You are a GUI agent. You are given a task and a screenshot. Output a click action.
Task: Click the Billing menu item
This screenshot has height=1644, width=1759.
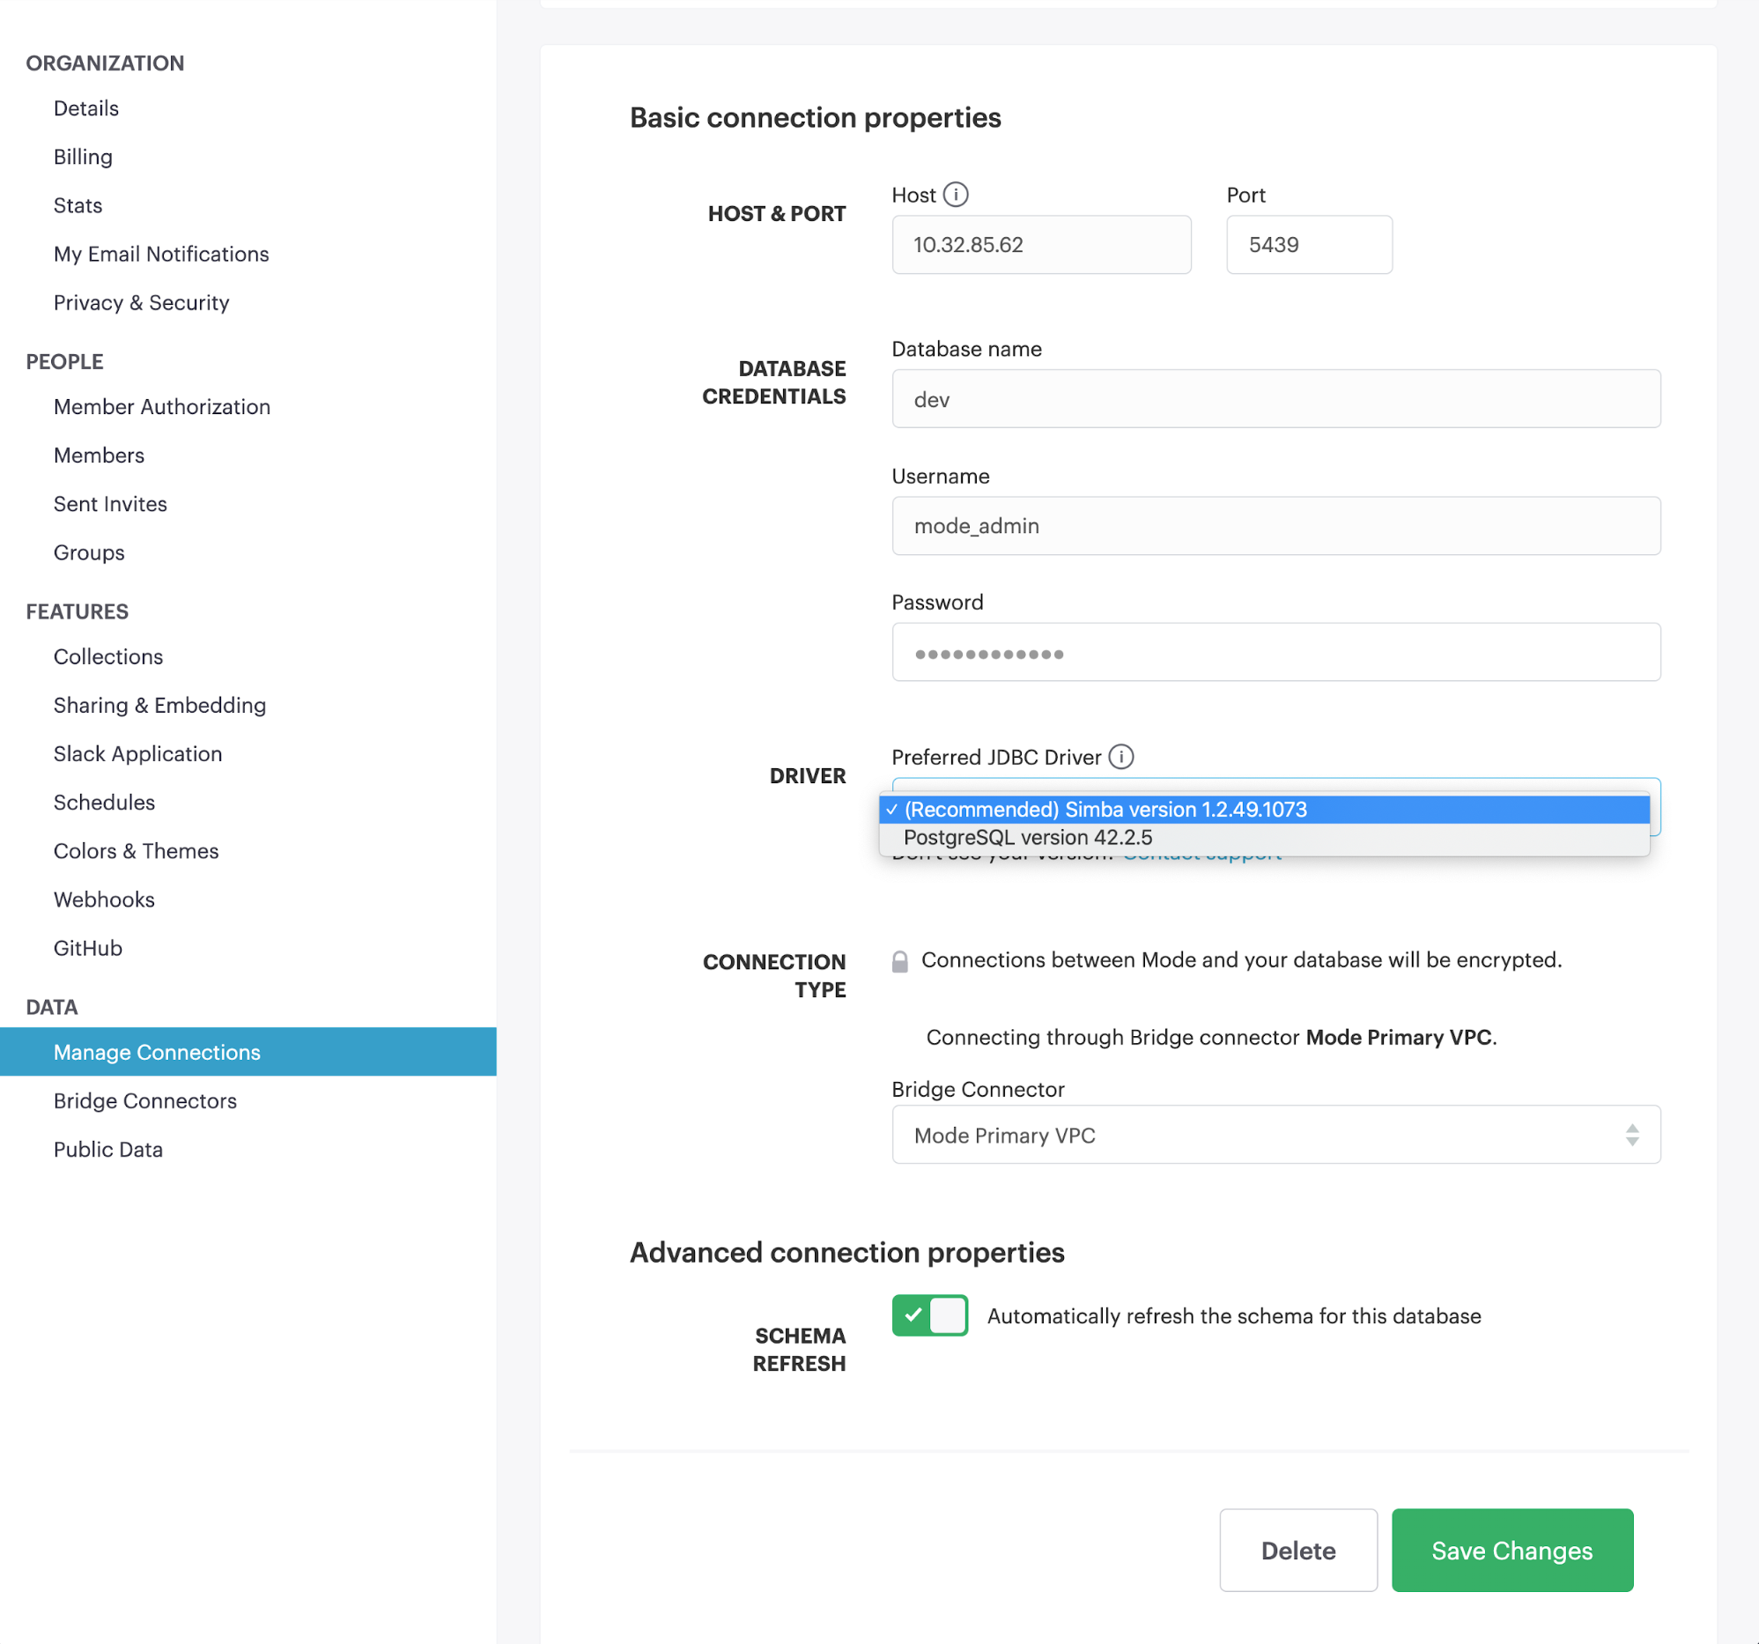(x=84, y=154)
